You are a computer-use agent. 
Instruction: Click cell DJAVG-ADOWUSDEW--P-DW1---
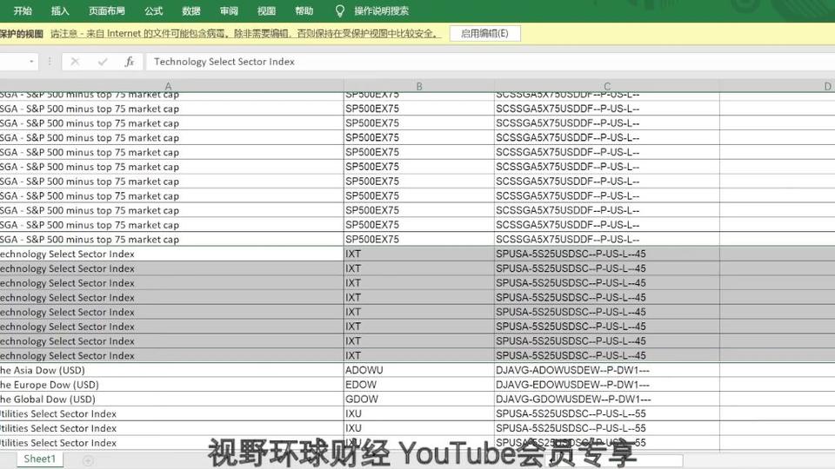click(607, 370)
